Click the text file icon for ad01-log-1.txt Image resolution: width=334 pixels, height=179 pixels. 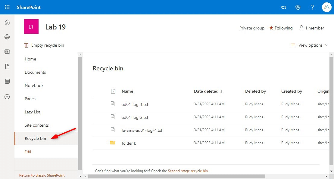113,104
